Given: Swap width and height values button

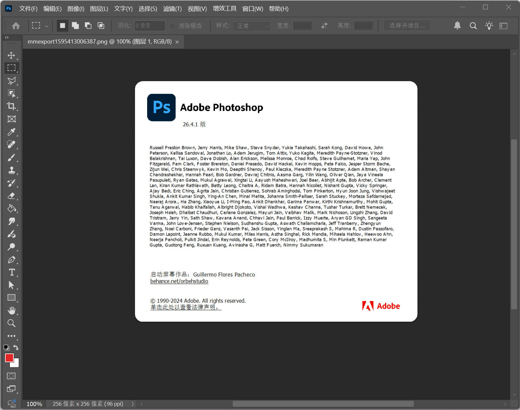Looking at the screenshot, I should 324,26.
